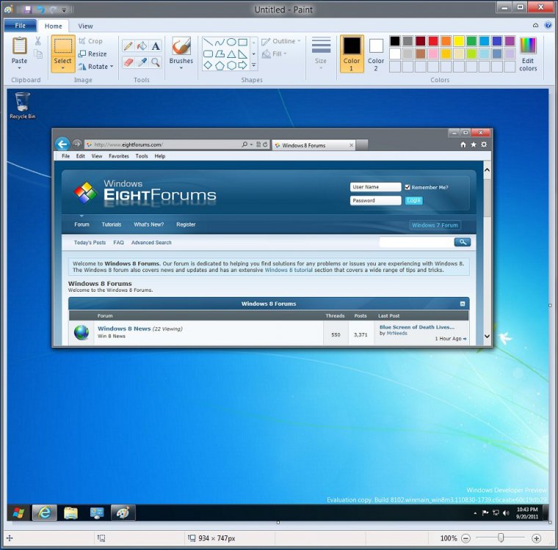This screenshot has height=550, width=558.
Task: Pick the green color swatch
Action: click(x=471, y=41)
